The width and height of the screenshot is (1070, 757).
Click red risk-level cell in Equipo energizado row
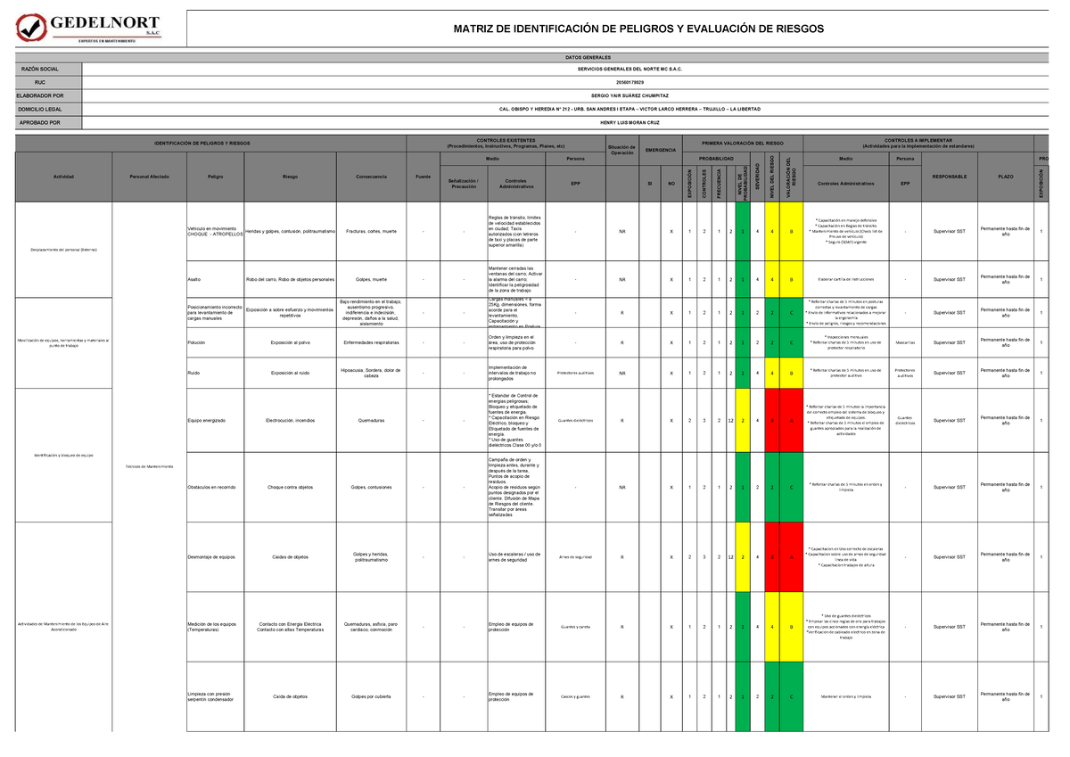[x=772, y=421]
